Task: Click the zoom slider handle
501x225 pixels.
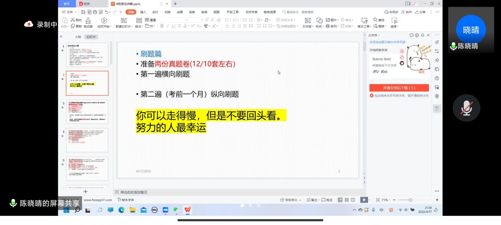Action: (410, 200)
